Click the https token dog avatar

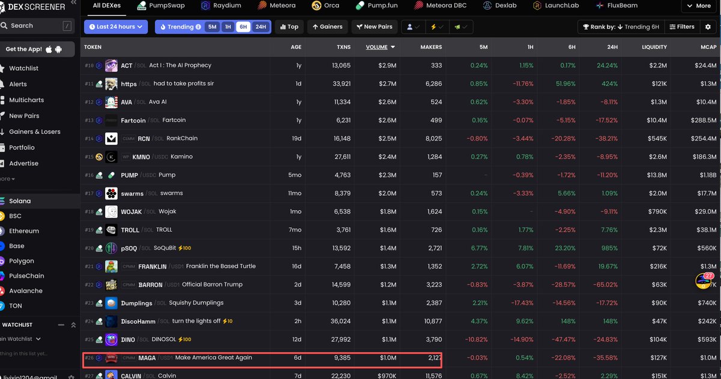click(111, 83)
